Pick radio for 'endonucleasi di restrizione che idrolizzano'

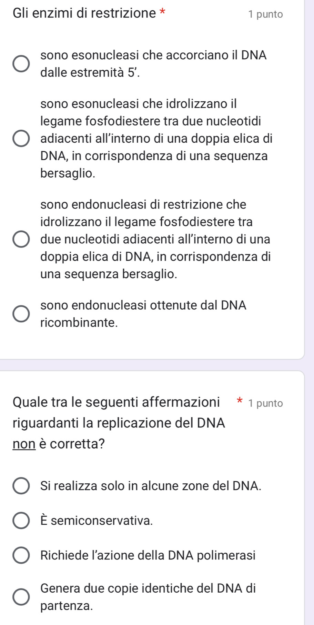click(x=21, y=239)
